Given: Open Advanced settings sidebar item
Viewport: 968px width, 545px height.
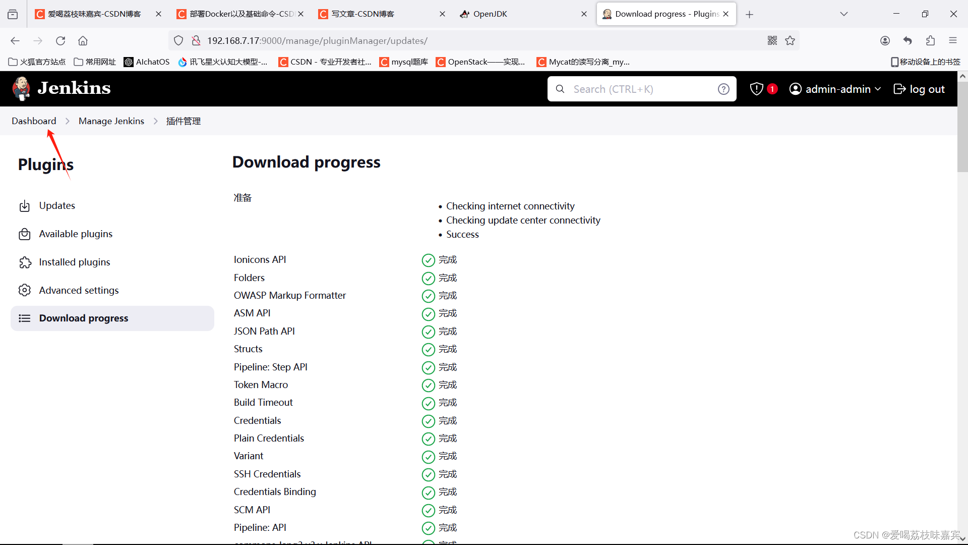Looking at the screenshot, I should (x=112, y=290).
